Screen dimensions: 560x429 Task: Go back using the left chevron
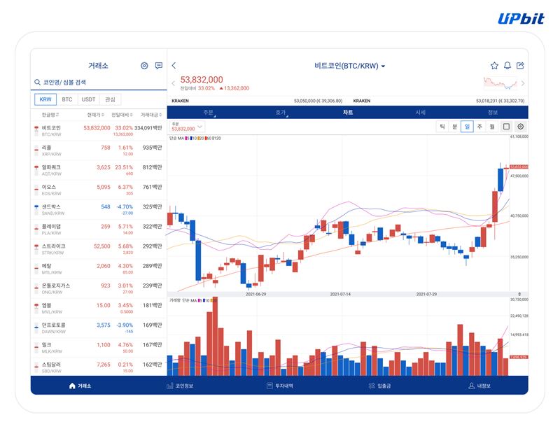174,65
